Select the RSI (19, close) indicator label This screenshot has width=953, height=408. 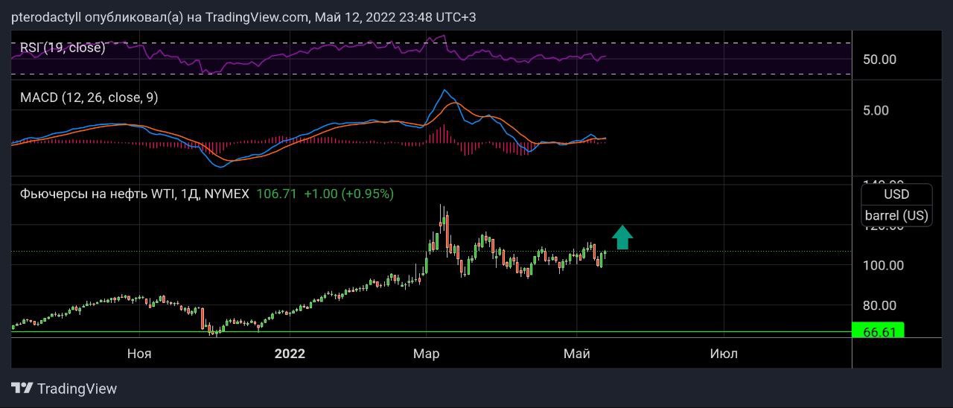[63, 48]
